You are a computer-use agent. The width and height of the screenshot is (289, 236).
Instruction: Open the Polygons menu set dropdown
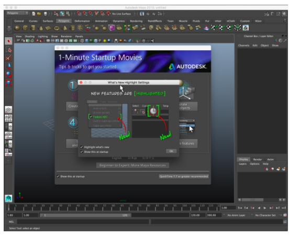(x=17, y=13)
